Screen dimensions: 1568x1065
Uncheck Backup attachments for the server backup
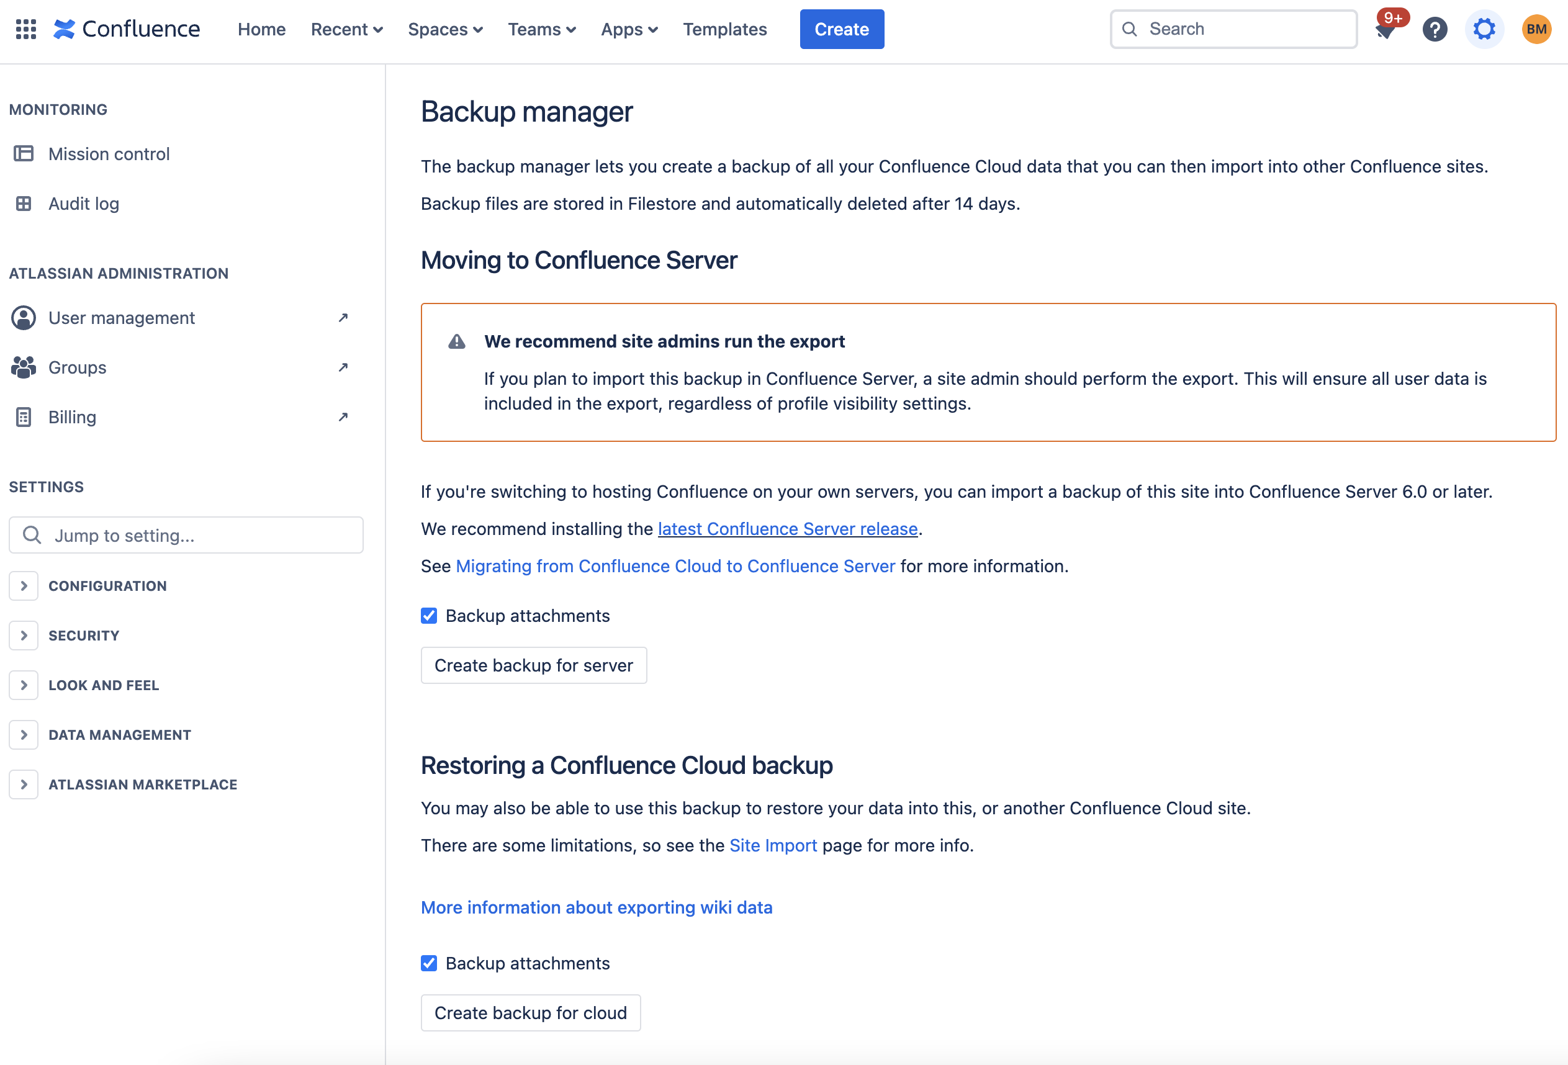tap(429, 616)
